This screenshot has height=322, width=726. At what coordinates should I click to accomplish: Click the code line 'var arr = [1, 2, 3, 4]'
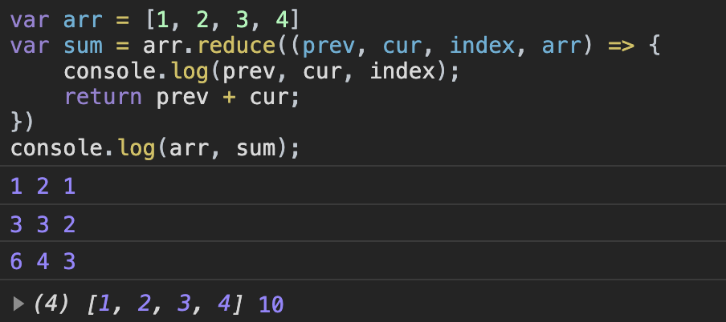coord(155,20)
